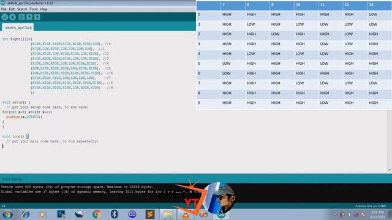Click the 'Sketch uses 822 bytes' console line
The width and height of the screenshot is (392, 220).
pos(77,187)
